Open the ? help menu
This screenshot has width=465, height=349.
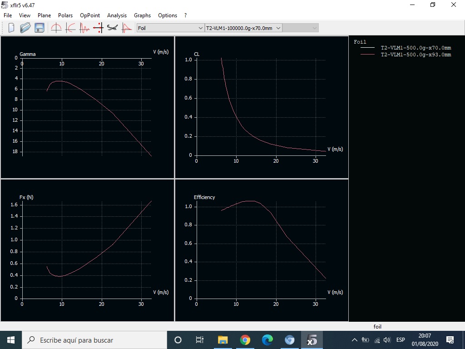point(186,15)
